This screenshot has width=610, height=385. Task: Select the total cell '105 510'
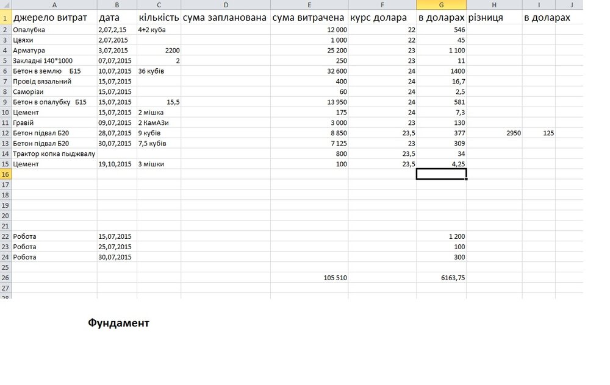pyautogui.click(x=309, y=278)
